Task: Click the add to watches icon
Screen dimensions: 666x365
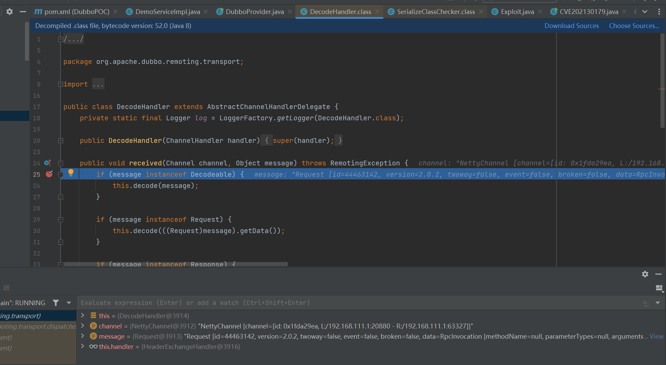Action: (645, 303)
